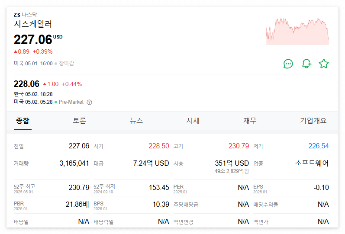View the 재무 tab

click(250, 121)
